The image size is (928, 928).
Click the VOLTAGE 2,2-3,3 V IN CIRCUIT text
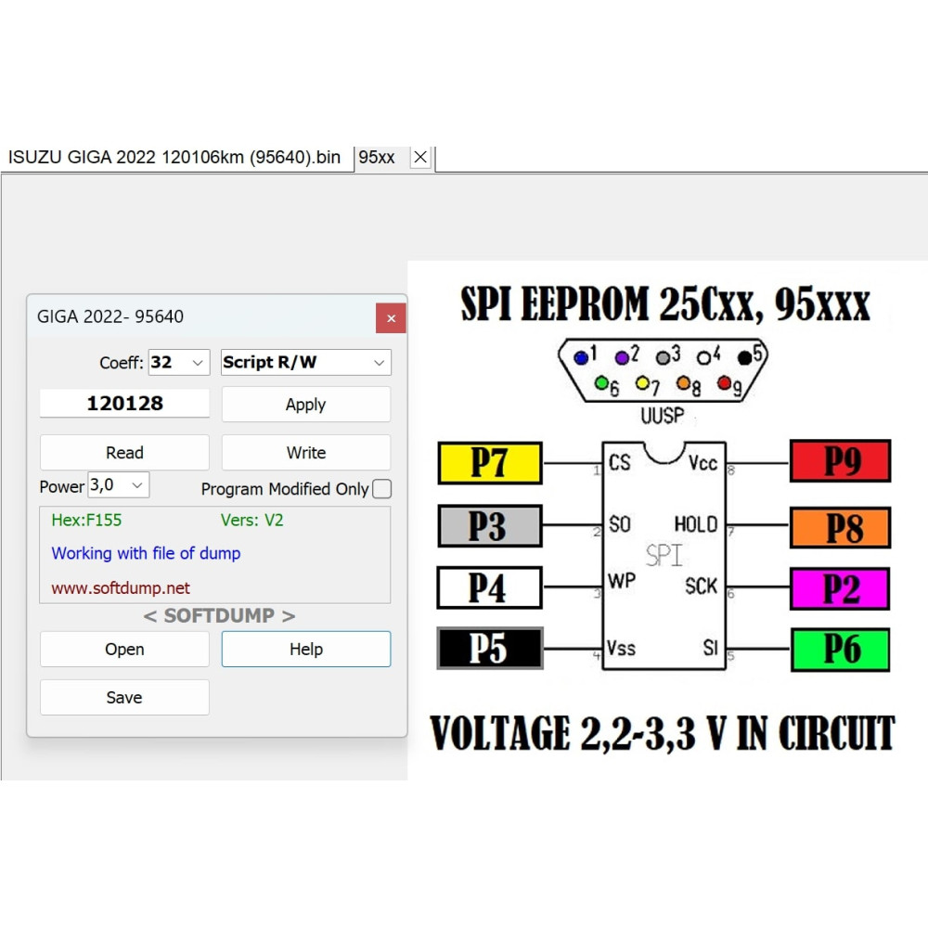[x=663, y=733]
